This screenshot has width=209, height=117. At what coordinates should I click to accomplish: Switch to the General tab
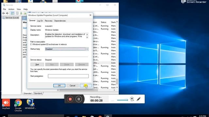(x=32, y=20)
